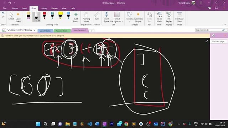Open taskbar Search
The width and height of the screenshot is (228, 128).
click(x=46, y=124)
